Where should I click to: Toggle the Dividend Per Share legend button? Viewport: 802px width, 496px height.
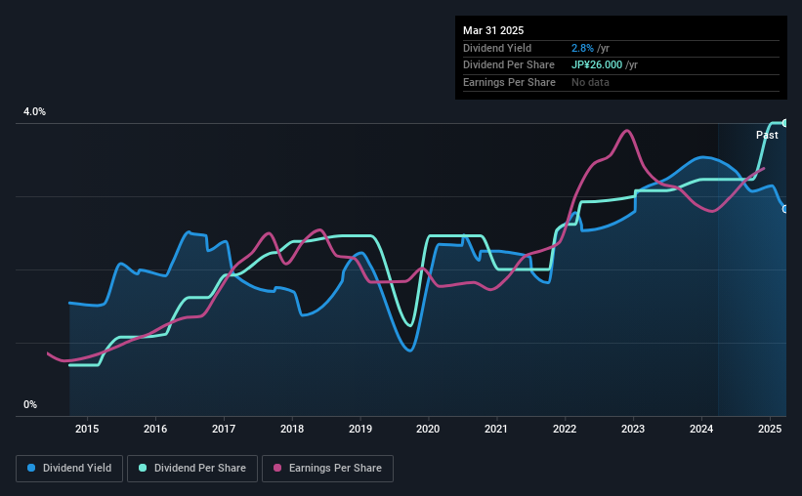(192, 469)
